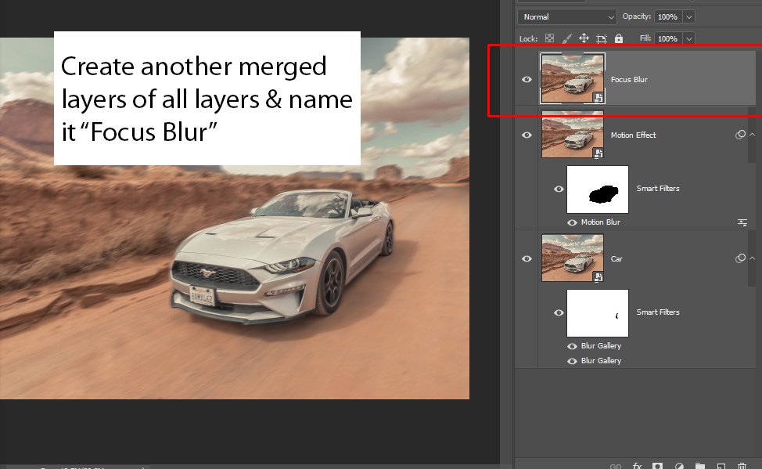
Task: Select the Motion Effect filter mask thumbnail
Action: point(597,189)
